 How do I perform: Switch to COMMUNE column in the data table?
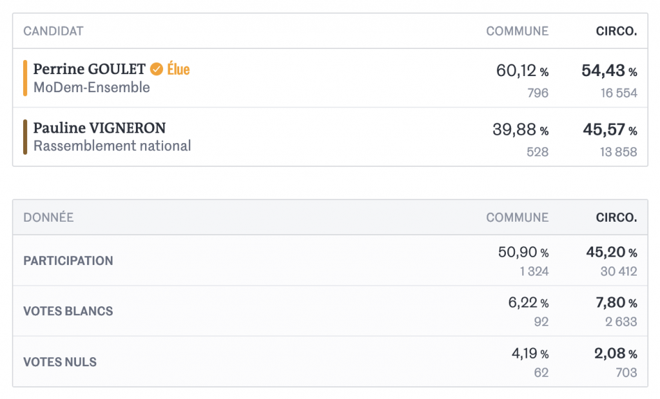518,218
